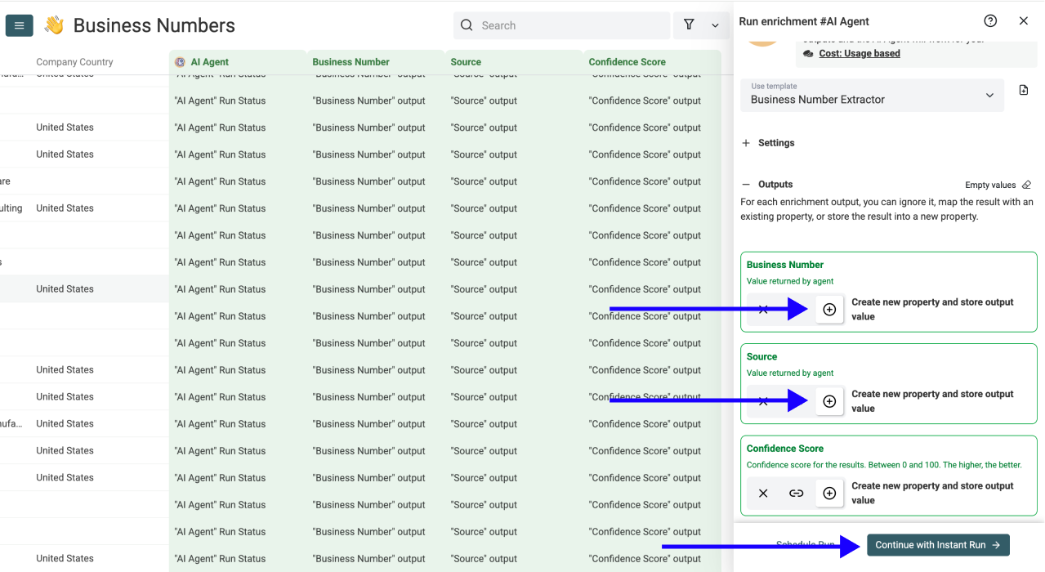Viewport: 1045px width, 572px height.
Task: Click the filter funnel icon
Action: 689,25
